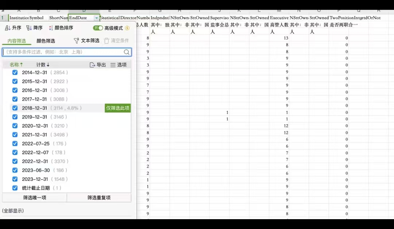Switch to the 颜色筛选 tab
Image resolution: width=394 pixels, height=229 pixels.
pos(46,41)
